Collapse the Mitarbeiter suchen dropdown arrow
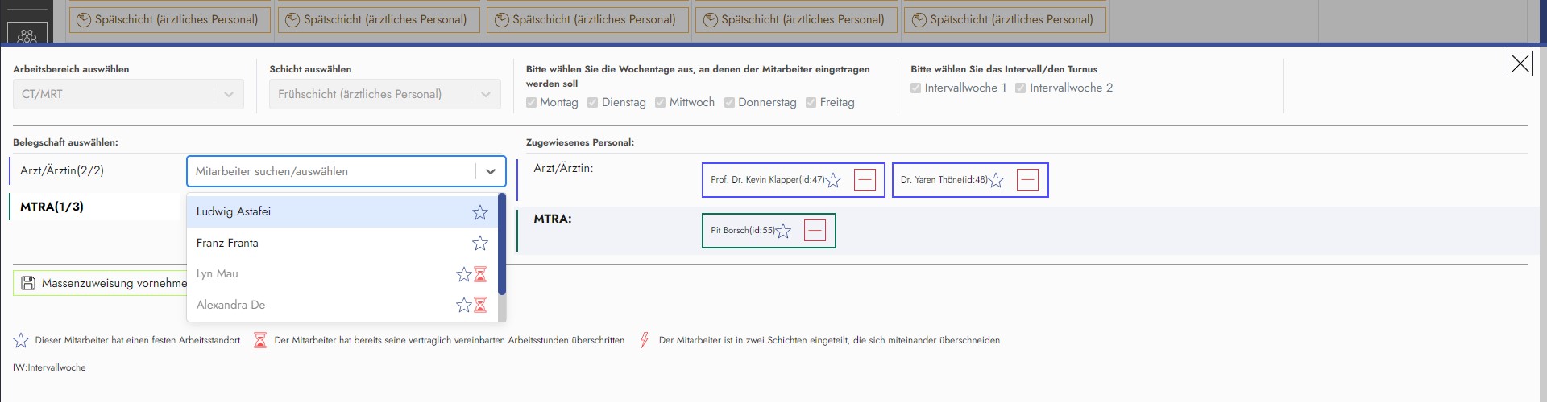The height and width of the screenshot is (402, 1547). [490, 171]
